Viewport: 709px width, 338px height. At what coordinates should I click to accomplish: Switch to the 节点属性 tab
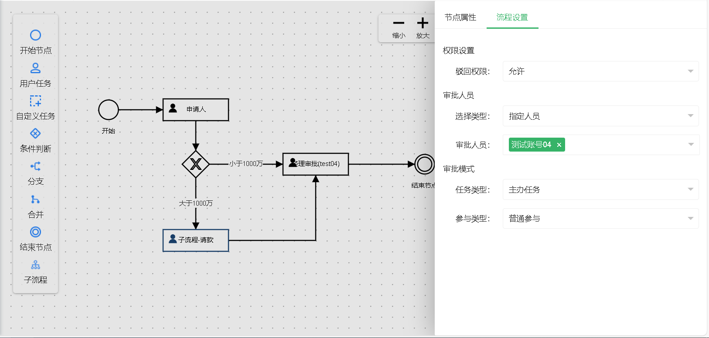460,17
